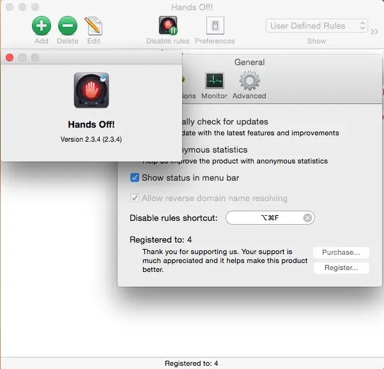Screen dimensions: 384x369
Task: Click 'Registered to: 4' in status bar
Action: [x=191, y=363]
